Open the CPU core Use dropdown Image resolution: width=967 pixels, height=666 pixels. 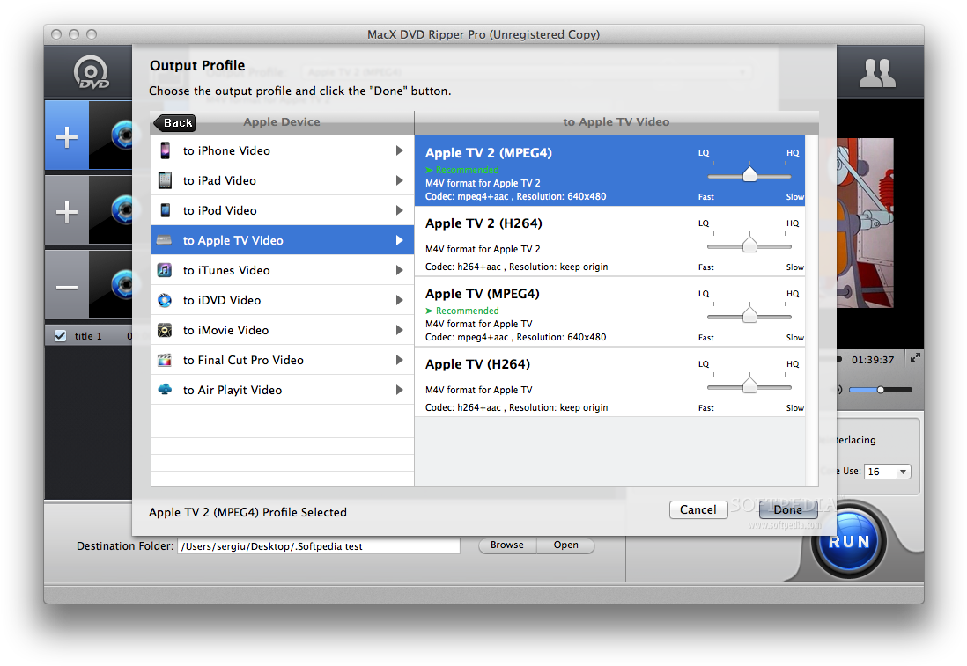[903, 472]
